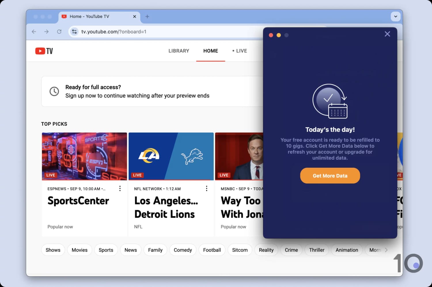432x287 pixels.
Task: Click the calendar checkmark illustration in popup
Action: pyautogui.click(x=330, y=101)
